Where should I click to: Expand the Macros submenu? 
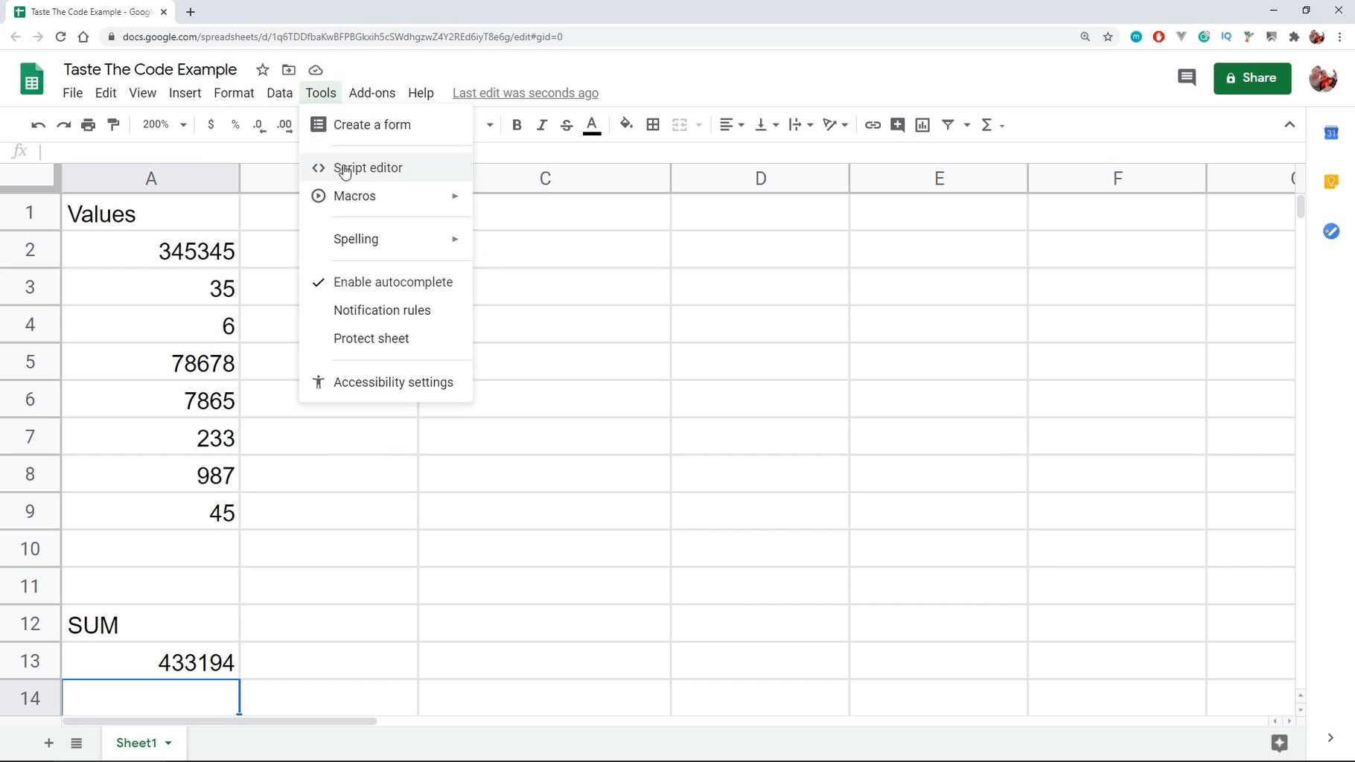[x=354, y=196]
